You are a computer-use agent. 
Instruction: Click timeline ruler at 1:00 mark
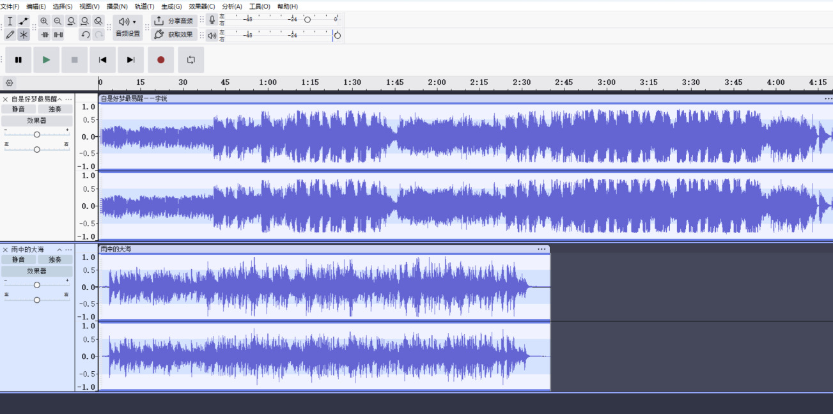tap(268, 82)
